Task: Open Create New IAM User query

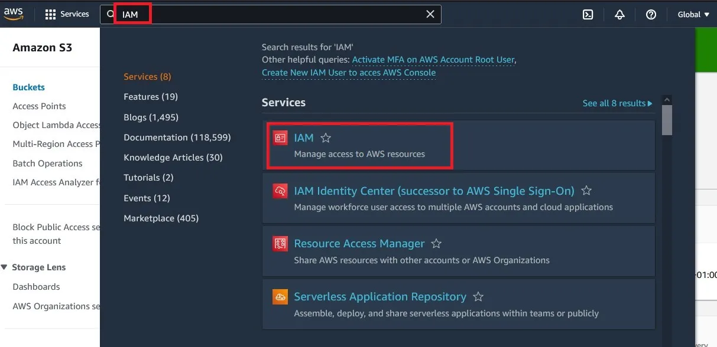Action: (x=349, y=73)
